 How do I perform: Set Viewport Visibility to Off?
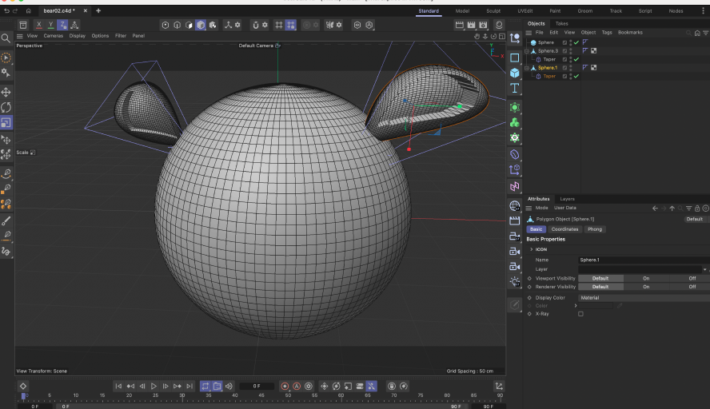[692, 278]
